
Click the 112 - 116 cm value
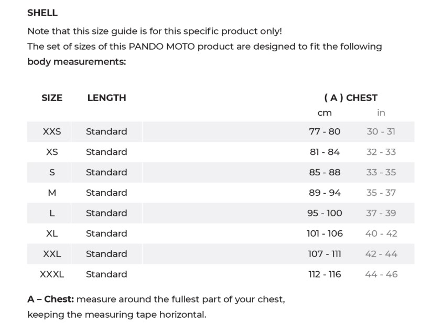pyautogui.click(x=325, y=274)
